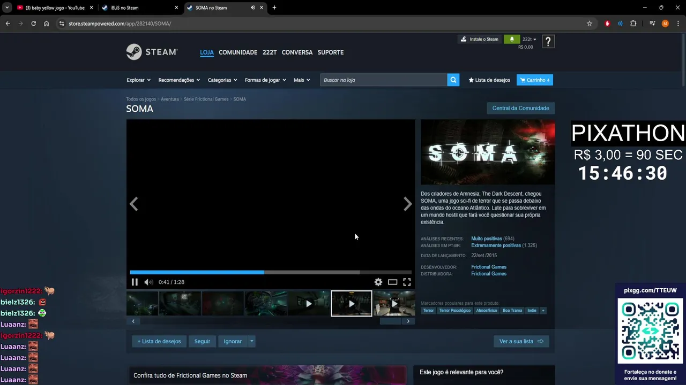Bookmark this page with star icon
The image size is (686, 385).
590,24
